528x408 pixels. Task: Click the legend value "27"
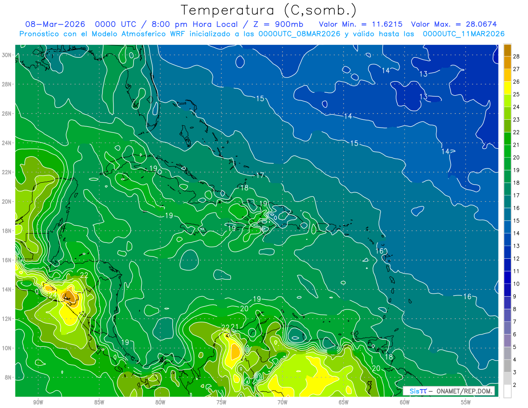coord(516,69)
